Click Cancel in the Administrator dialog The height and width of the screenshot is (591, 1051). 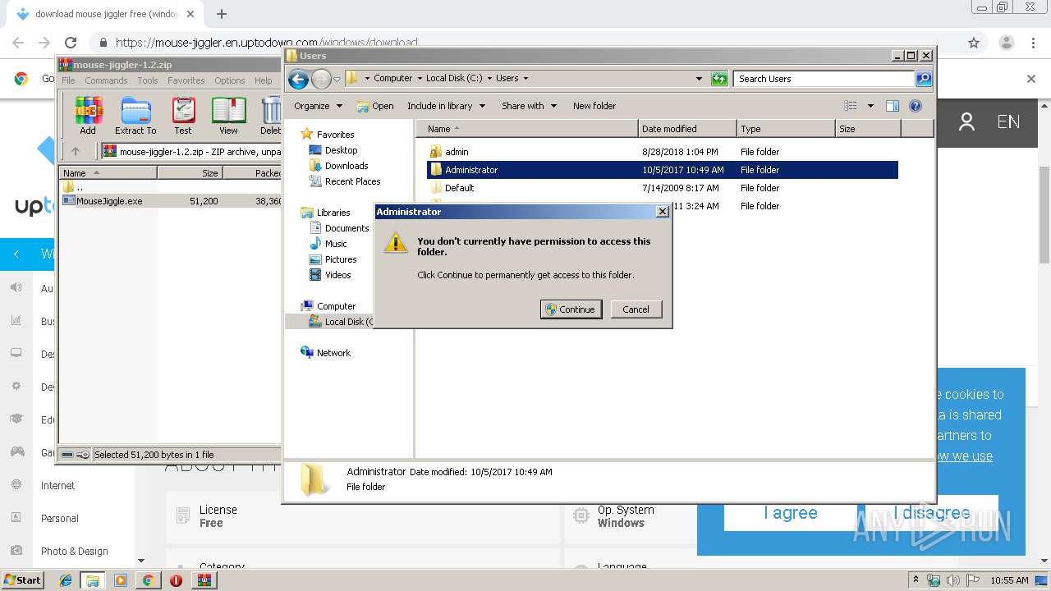(636, 309)
